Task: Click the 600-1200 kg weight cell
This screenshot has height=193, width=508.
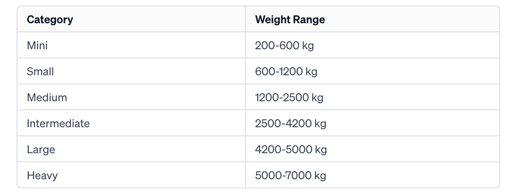Action: coord(372,71)
